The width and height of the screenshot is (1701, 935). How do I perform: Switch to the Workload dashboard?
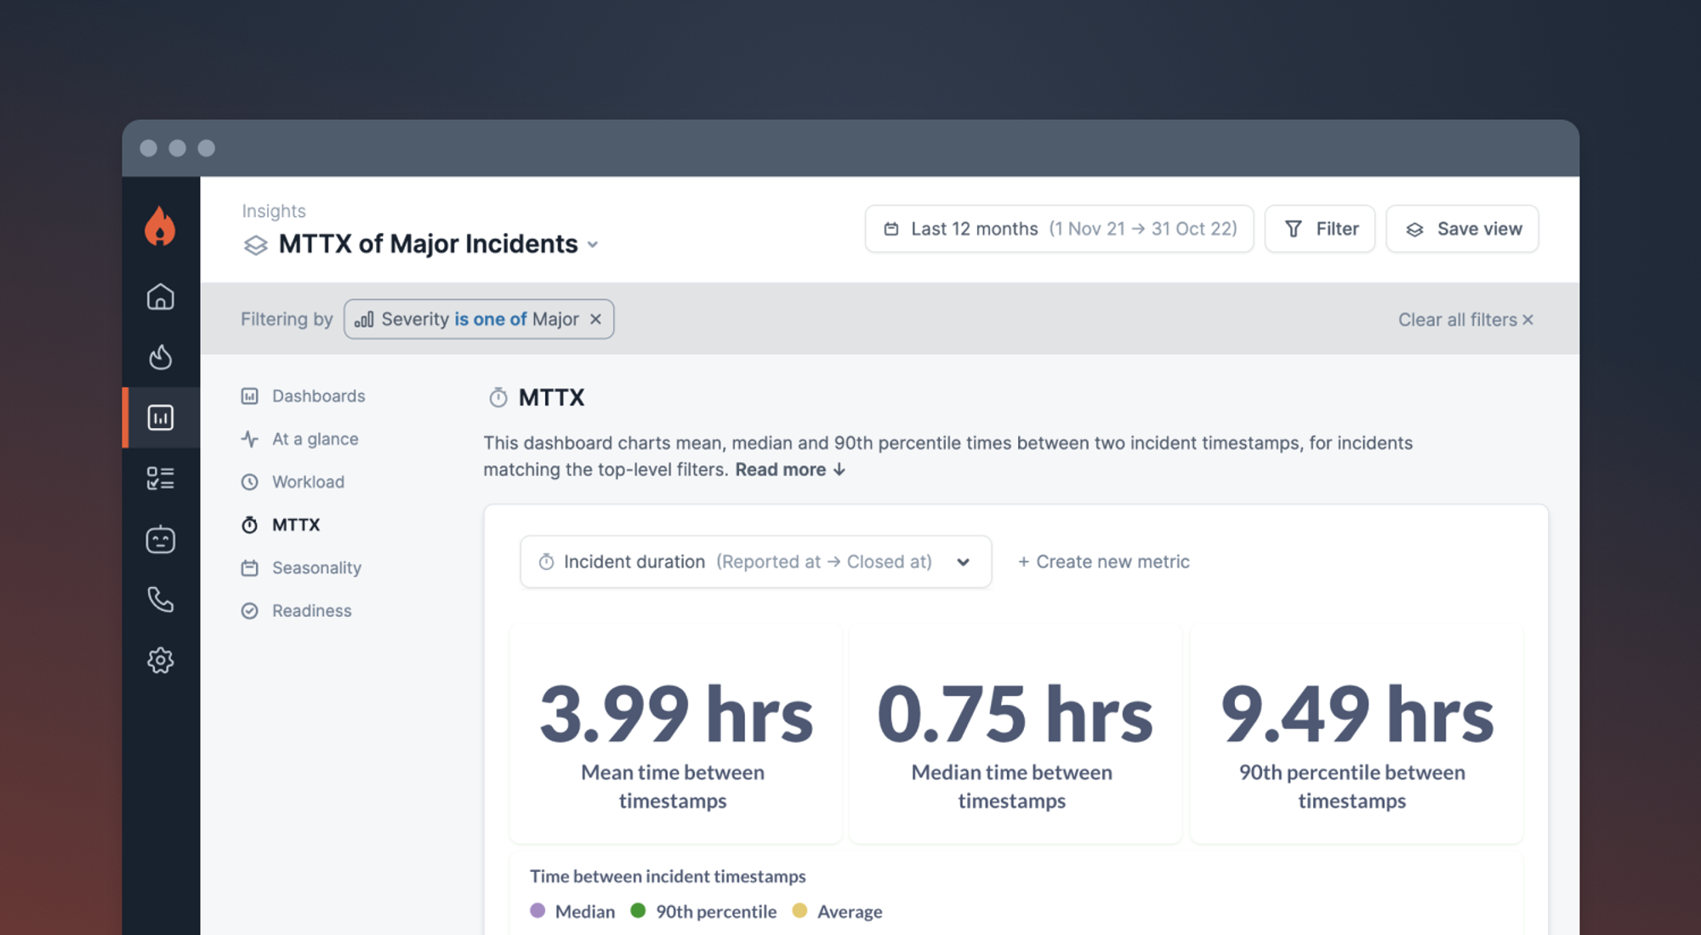tap(307, 482)
